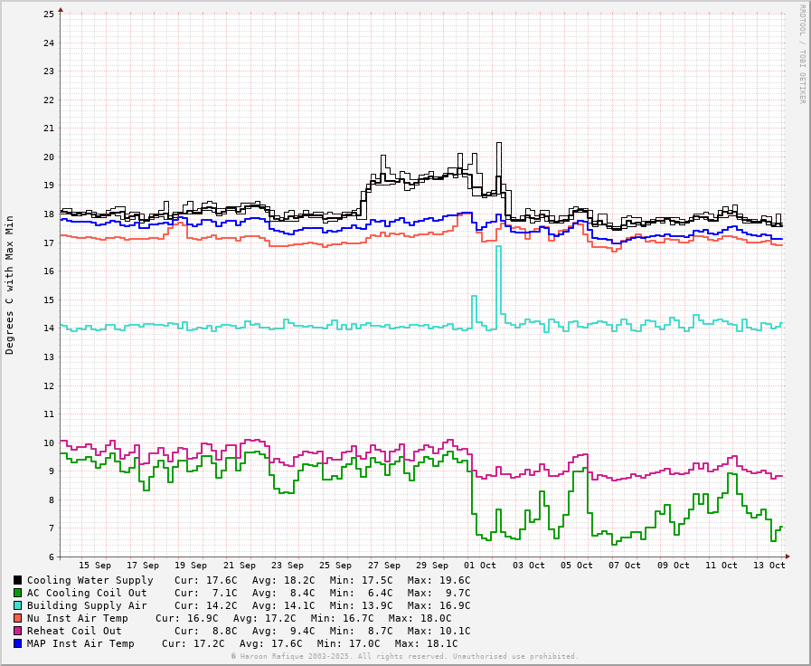Click the black Cooling Water Supply legend swatch
This screenshot has width=811, height=666.
[18, 580]
